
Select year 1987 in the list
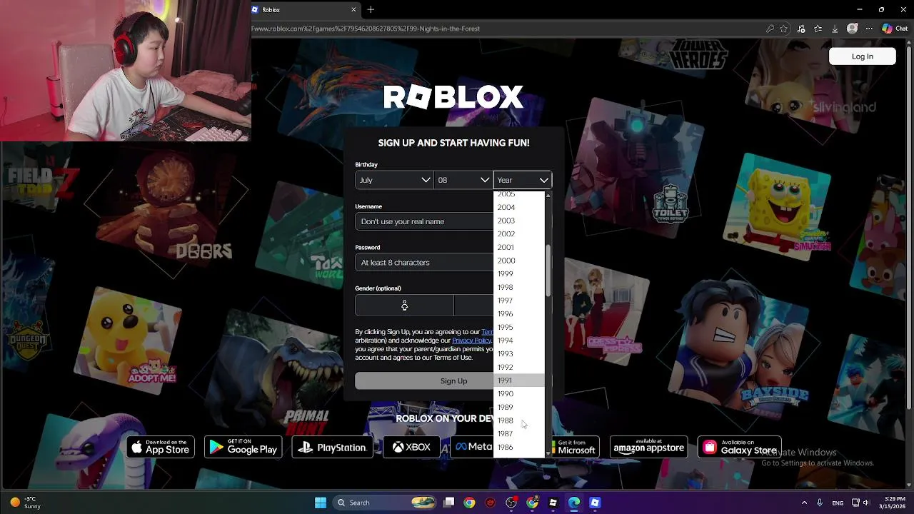pyautogui.click(x=519, y=434)
